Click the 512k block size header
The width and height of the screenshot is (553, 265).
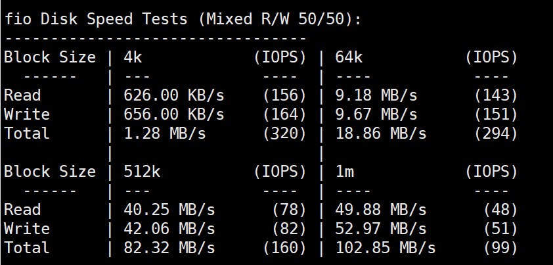[x=142, y=172]
